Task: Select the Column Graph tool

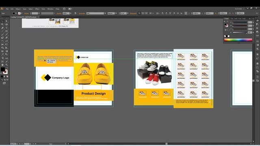Action: pyautogui.click(x=6, y=58)
